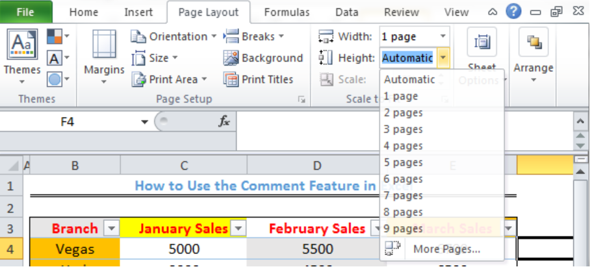Click the Height Automatic field

tap(408, 58)
